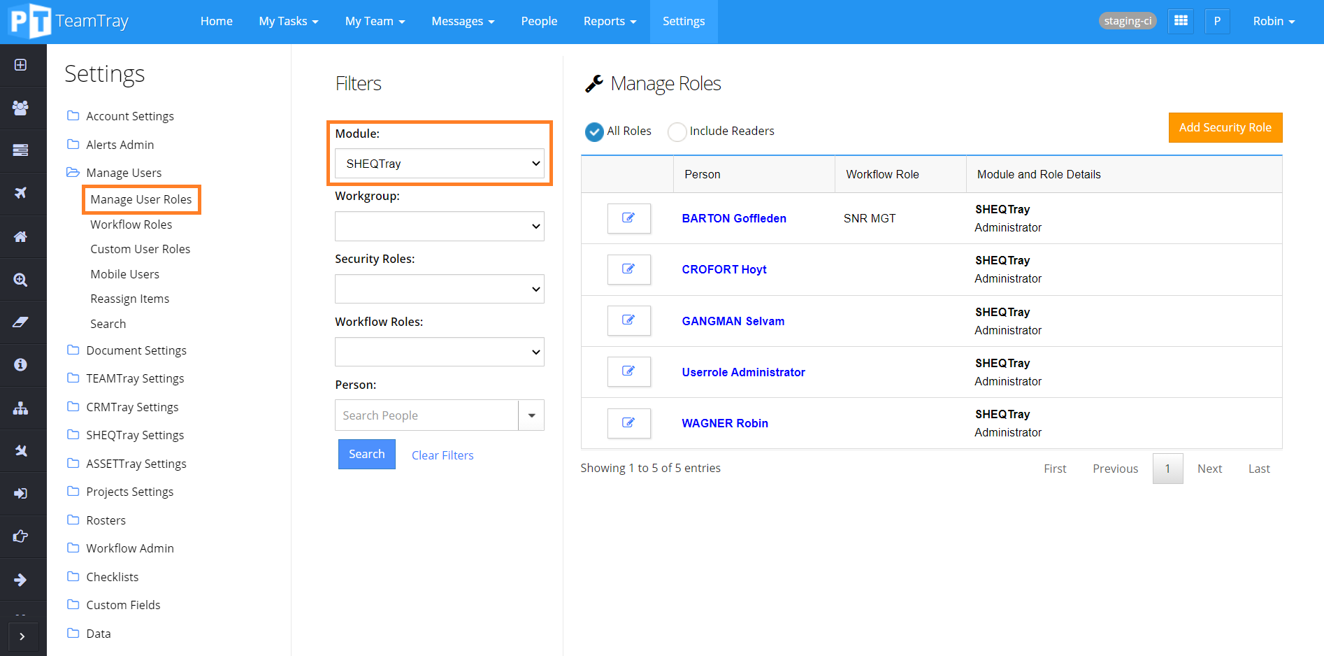
Task: Click the PT TeamTray logo
Action: click(x=69, y=21)
